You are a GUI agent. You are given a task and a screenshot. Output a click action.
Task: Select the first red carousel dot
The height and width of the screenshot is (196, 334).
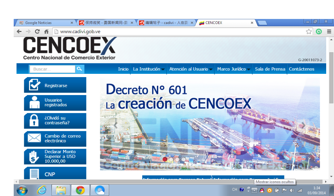[165, 159]
